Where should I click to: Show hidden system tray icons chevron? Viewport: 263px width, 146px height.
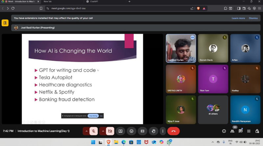tap(213, 142)
